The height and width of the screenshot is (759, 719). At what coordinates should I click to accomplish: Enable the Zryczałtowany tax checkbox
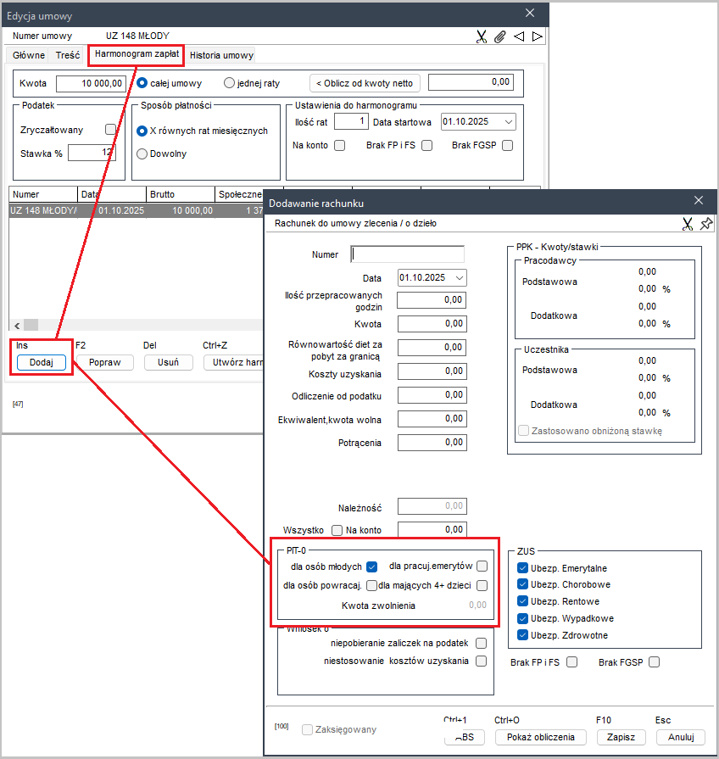coord(109,130)
